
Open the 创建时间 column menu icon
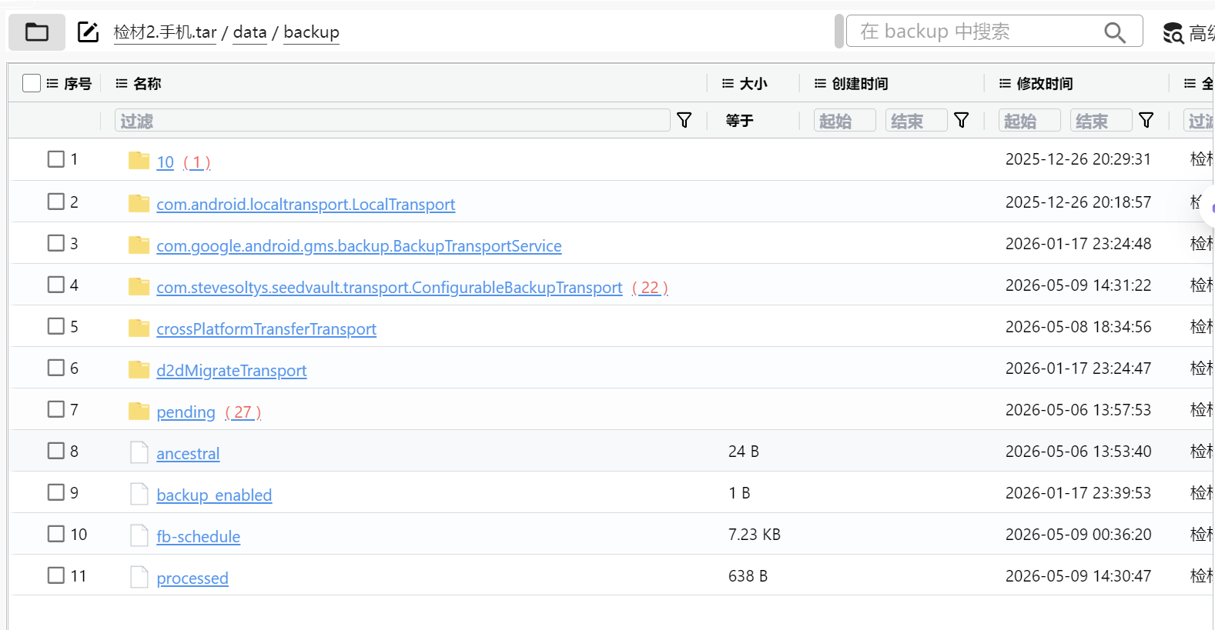820,83
